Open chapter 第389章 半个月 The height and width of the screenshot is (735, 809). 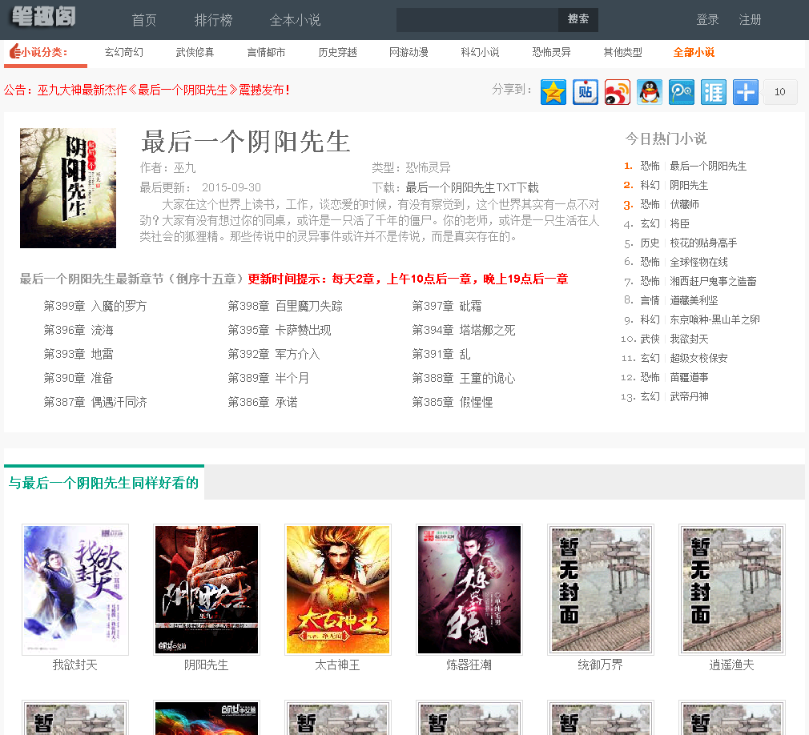coord(268,378)
